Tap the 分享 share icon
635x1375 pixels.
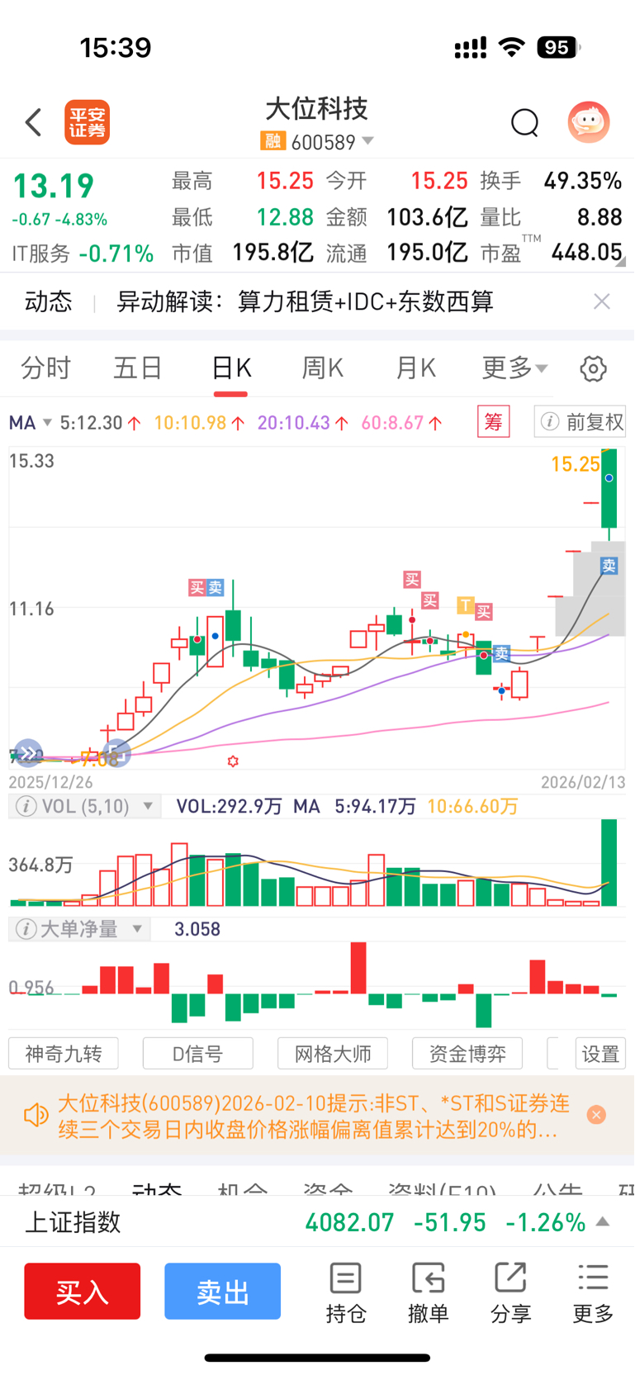(x=510, y=1293)
